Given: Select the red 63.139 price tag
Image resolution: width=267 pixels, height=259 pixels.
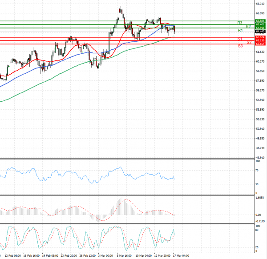Looking at the screenshot, I should (260, 40).
